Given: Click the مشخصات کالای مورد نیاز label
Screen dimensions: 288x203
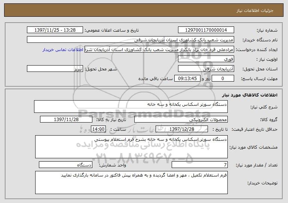Looking at the screenshot, I should point(254,147).
